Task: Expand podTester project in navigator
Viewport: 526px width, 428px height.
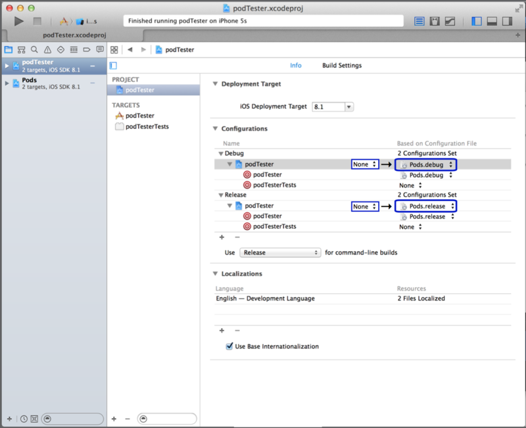Action: 7,66
